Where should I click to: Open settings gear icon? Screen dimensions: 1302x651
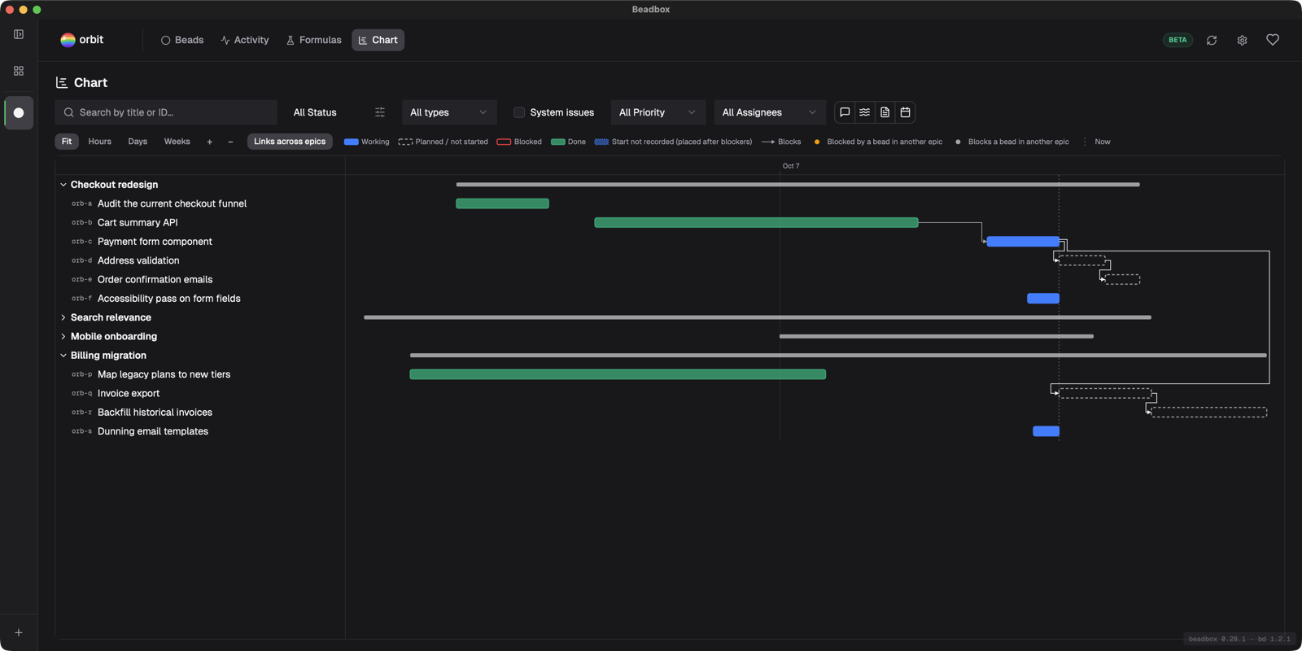(x=1242, y=40)
